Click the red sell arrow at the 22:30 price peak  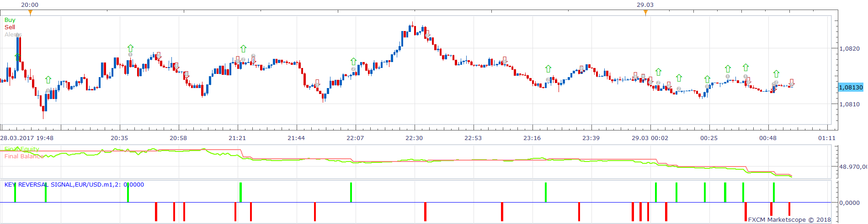pyautogui.click(x=427, y=34)
